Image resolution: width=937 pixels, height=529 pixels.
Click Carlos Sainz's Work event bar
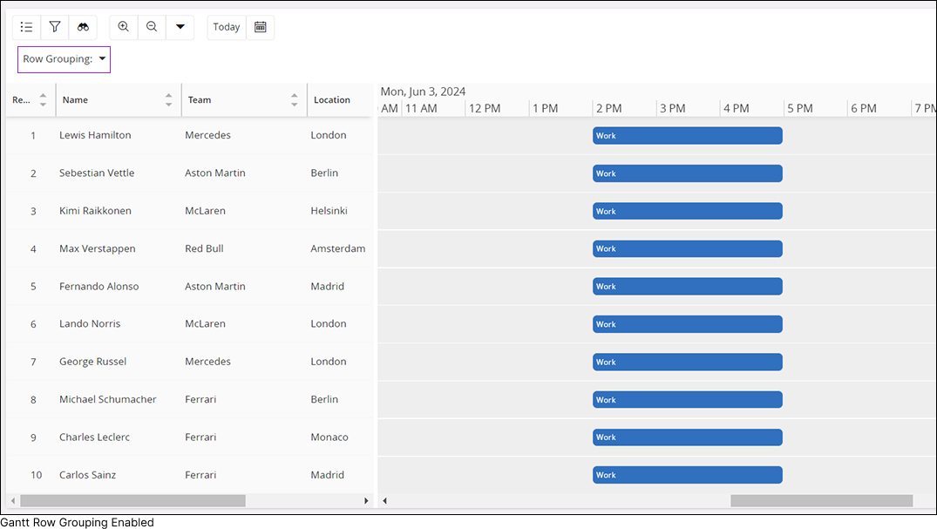(687, 475)
